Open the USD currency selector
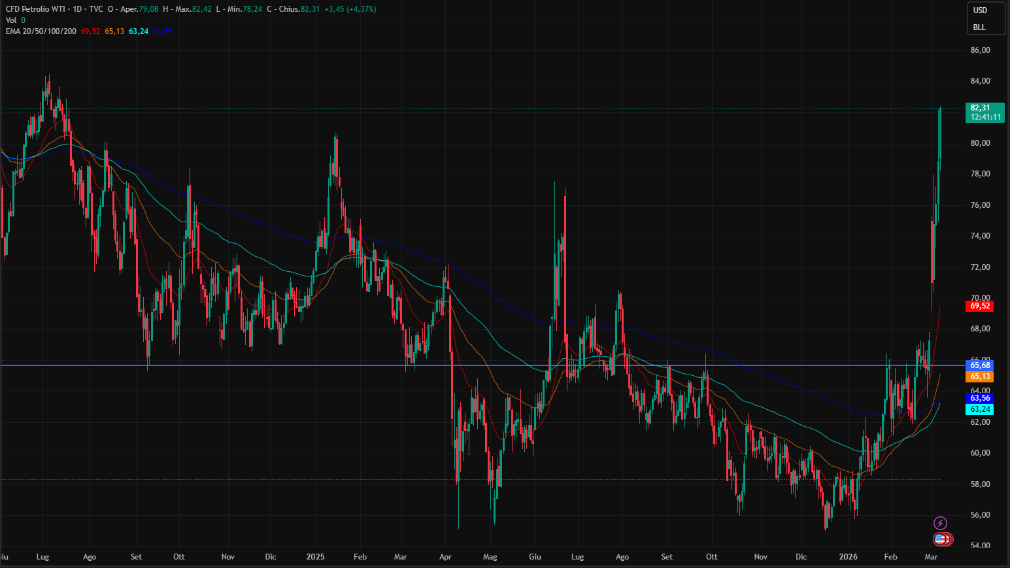The image size is (1010, 568). [x=980, y=10]
